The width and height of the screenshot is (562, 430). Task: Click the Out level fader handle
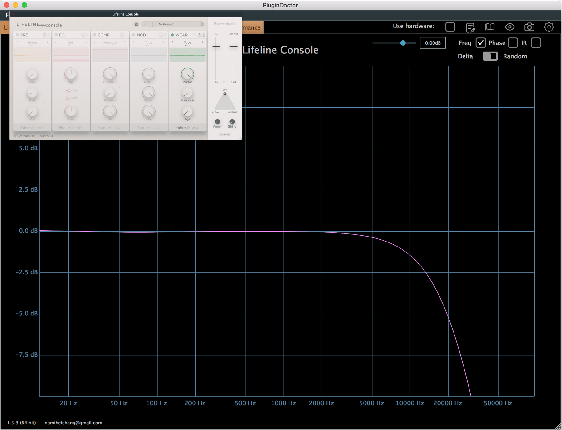(233, 46)
